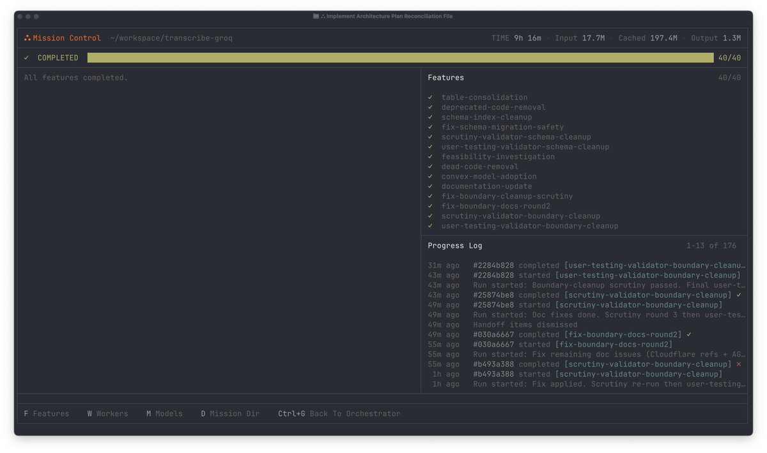
Task: Click the Cached 197.4M token stat
Action: point(648,38)
